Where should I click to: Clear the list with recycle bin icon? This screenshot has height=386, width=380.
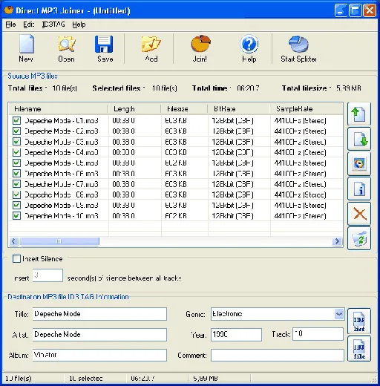(359, 238)
